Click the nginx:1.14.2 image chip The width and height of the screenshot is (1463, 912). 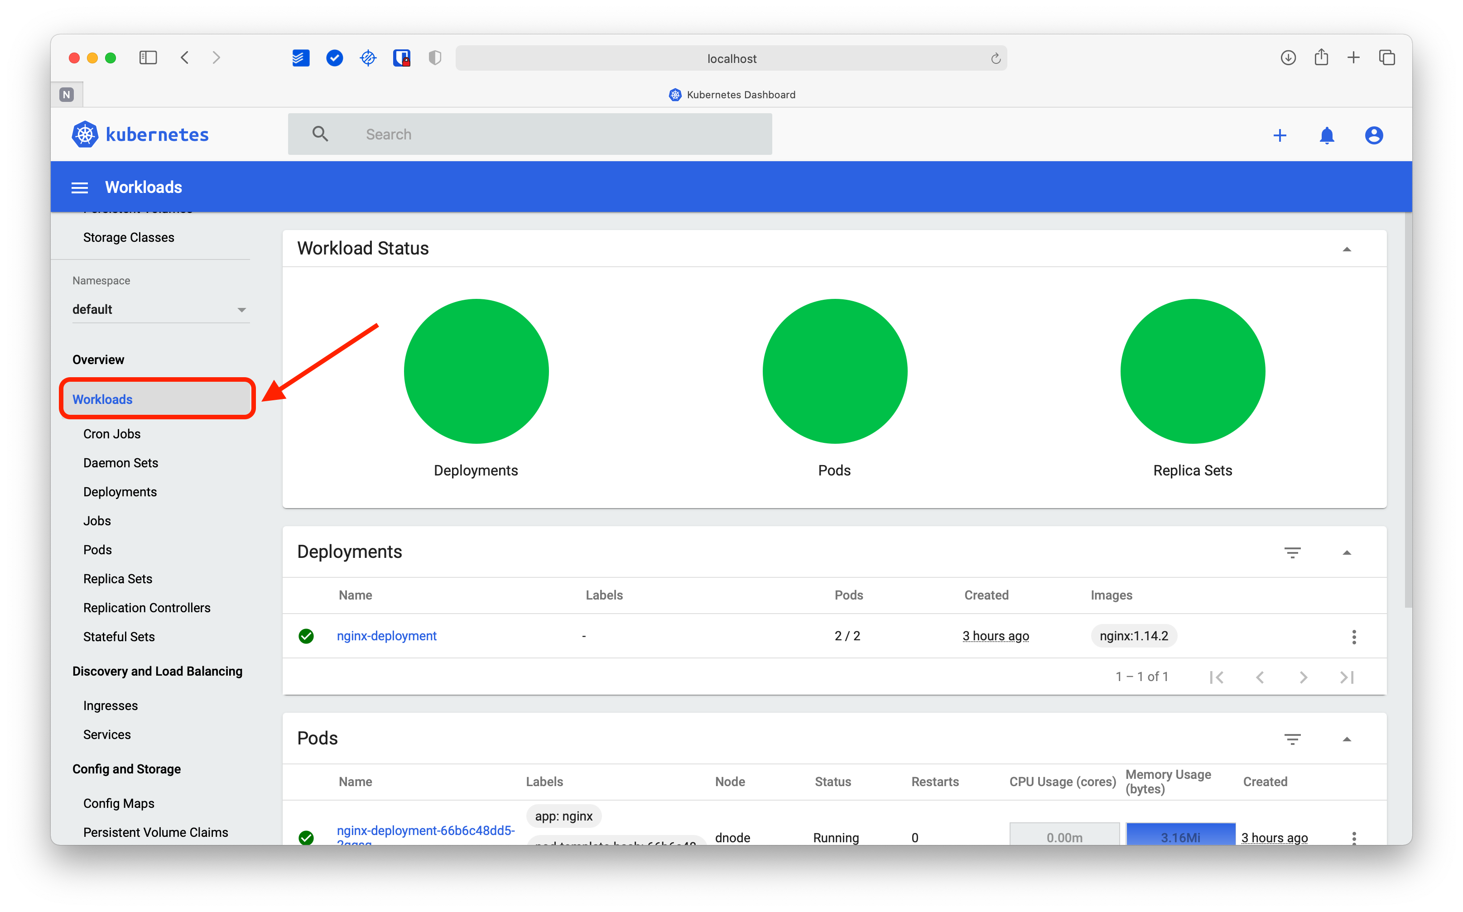pyautogui.click(x=1134, y=636)
